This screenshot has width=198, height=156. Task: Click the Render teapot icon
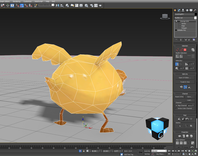click(x=100, y=6)
